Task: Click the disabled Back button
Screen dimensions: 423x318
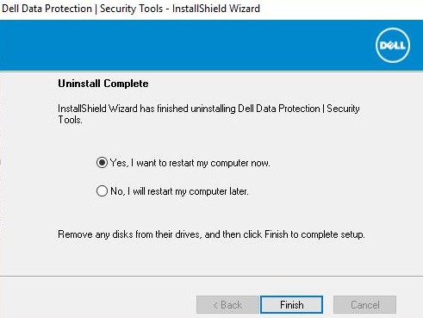Action: coord(227,305)
